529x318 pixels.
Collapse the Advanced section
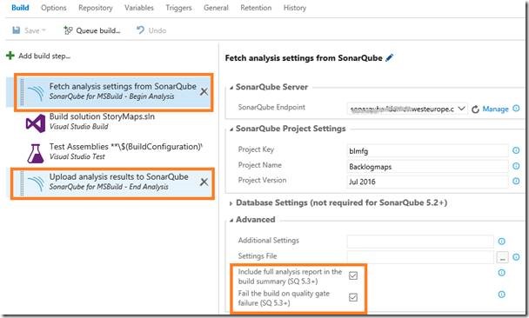[x=231, y=220]
